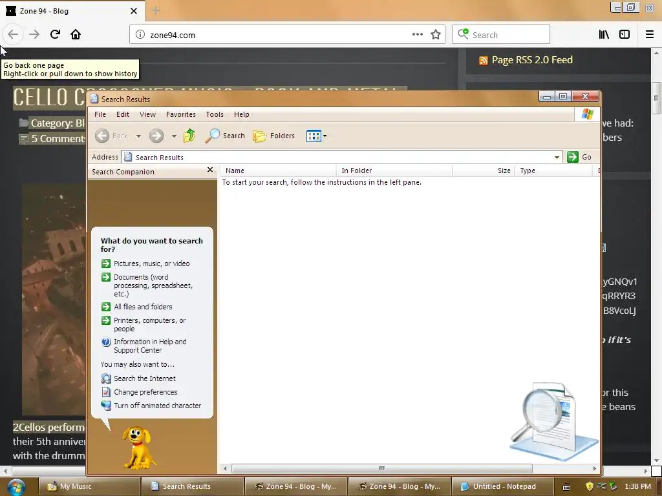Go up one folder level
Screen dimensions: 662x496
[x=189, y=136]
